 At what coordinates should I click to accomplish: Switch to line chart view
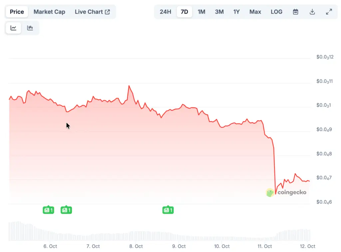13,28
